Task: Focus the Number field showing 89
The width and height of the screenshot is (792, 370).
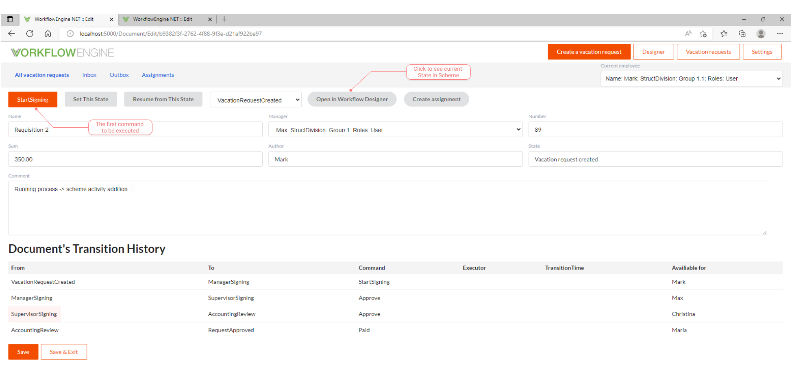Action: 655,129
